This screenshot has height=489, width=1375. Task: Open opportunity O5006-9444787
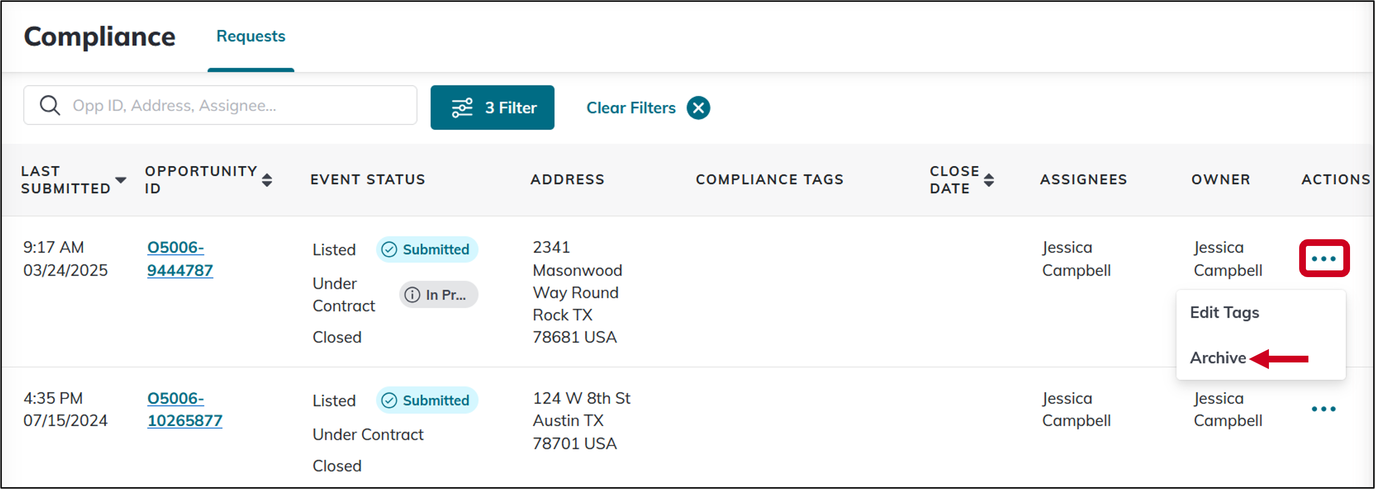click(180, 258)
